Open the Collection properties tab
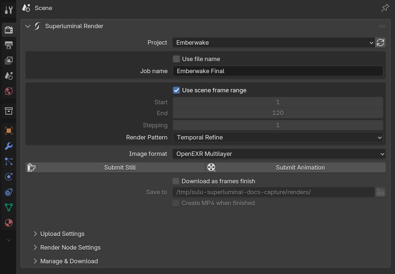 [x=9, y=111]
